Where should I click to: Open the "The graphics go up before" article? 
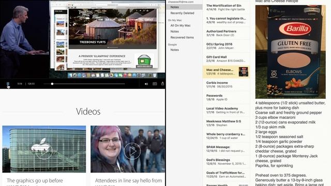point(35,180)
